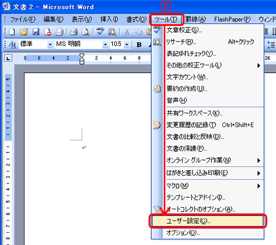The height and width of the screenshot is (245, 276).
Task: Copy selection toolbar icon
Action: click(139, 32)
